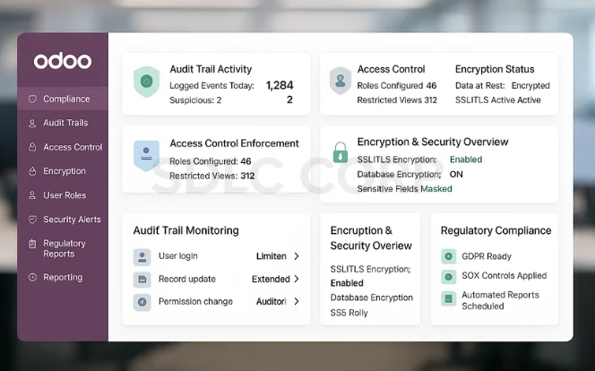
Task: Click the Encryption lock icon in the sidebar
Action: coord(32,171)
